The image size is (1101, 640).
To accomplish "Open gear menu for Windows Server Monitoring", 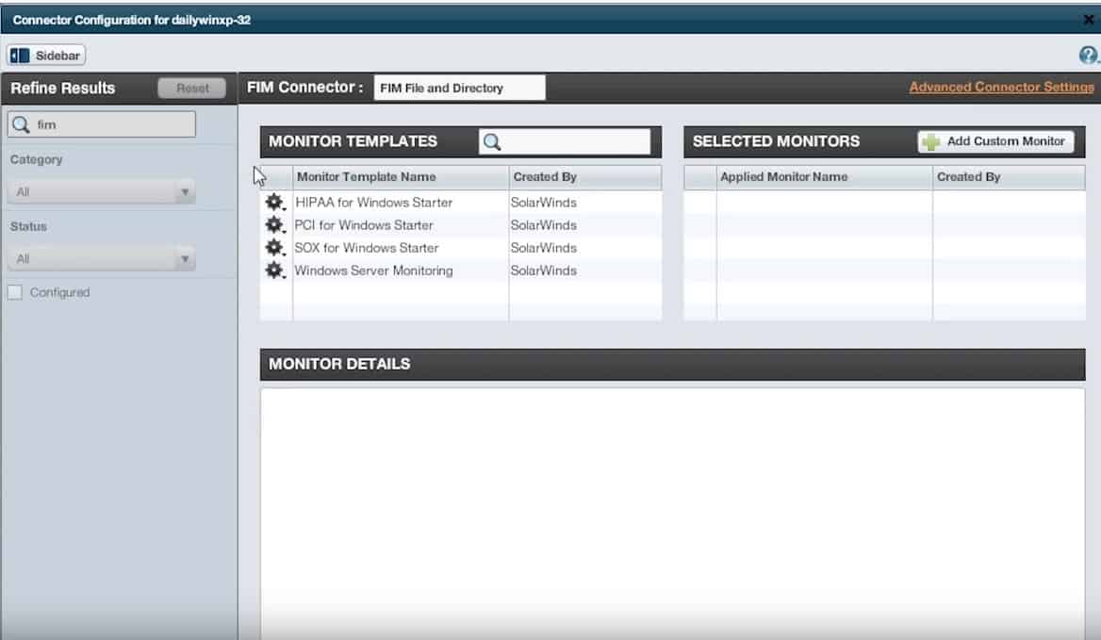I will point(274,271).
